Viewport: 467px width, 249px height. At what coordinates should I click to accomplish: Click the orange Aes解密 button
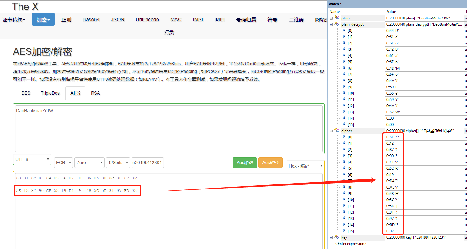270,163
